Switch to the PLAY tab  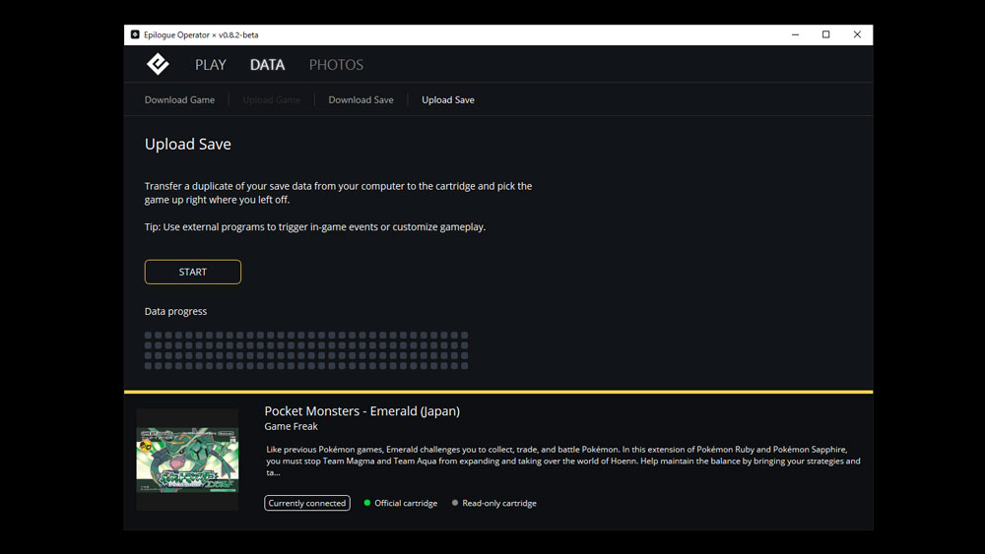(210, 65)
